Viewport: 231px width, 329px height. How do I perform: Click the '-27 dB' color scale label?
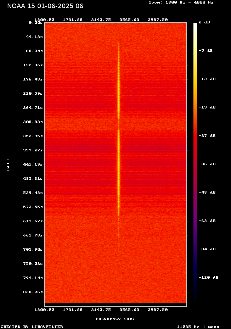point(207,135)
